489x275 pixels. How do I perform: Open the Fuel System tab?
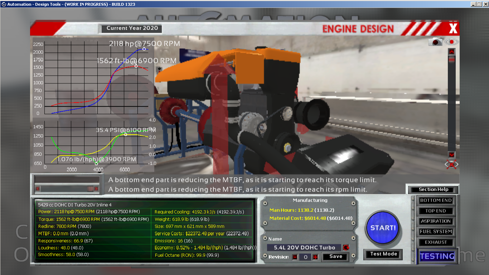pos(436,232)
